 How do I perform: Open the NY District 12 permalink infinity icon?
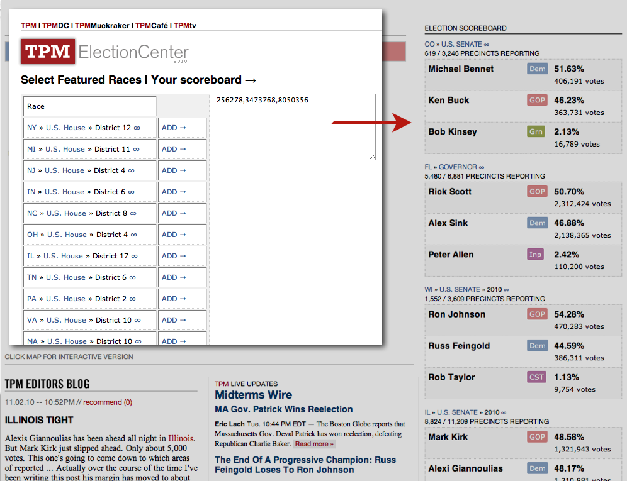(137, 128)
